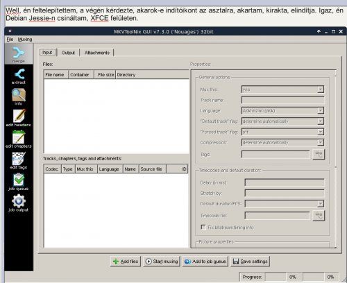Click the underlined word XFCE
Viewport: 347px width, 283px height.
99,18
